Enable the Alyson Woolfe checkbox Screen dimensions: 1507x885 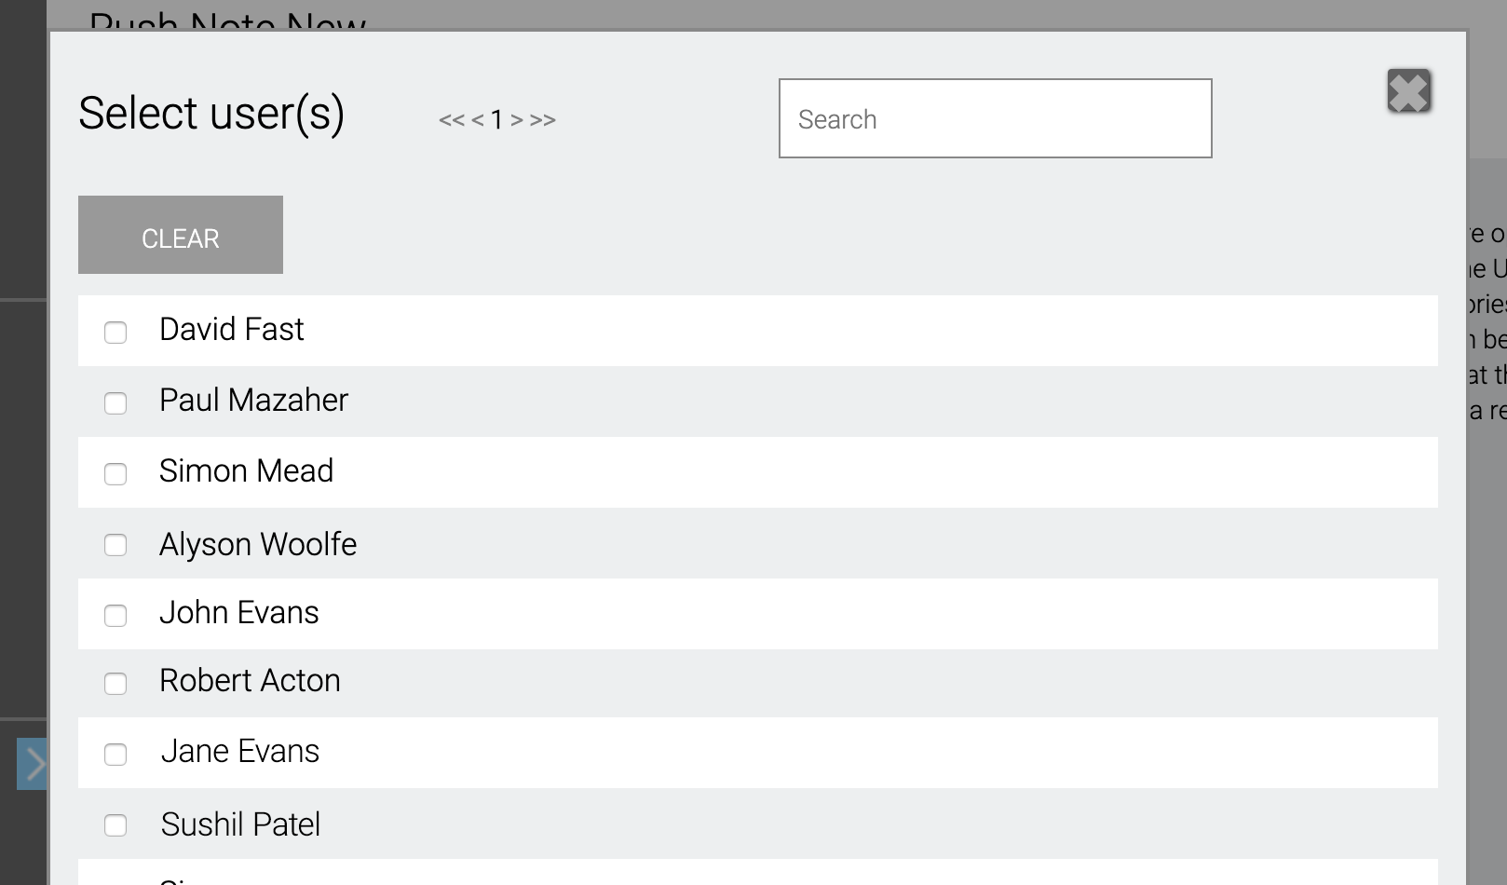[115, 545]
